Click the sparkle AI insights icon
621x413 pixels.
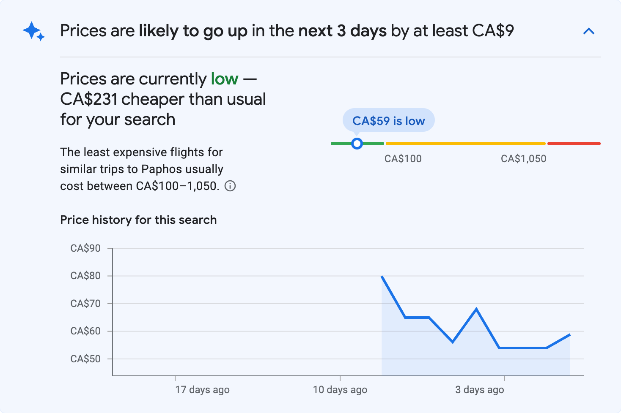[33, 31]
